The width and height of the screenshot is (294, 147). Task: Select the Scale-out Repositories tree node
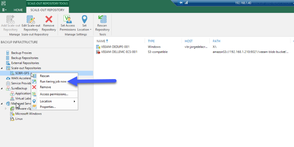point(26,68)
